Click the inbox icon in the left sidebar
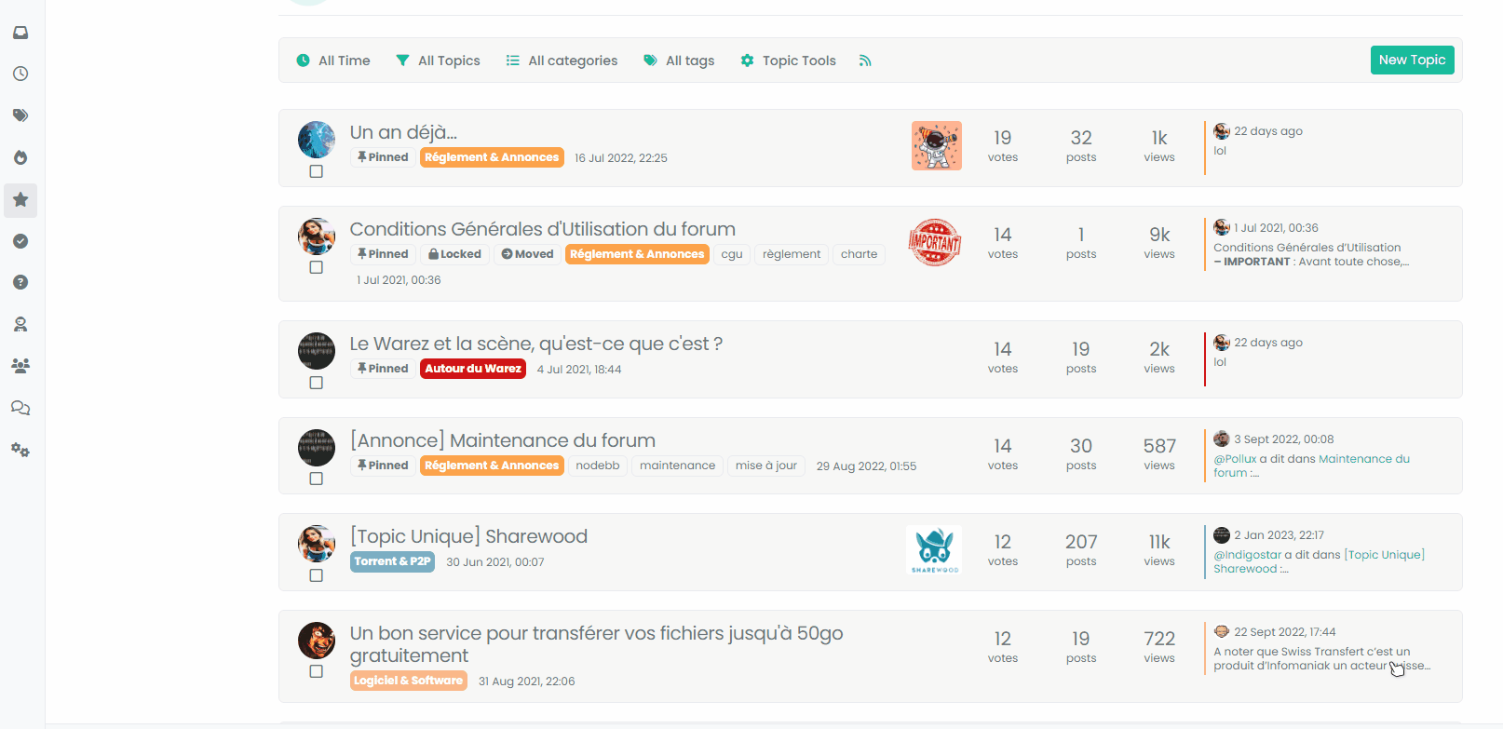 coord(20,33)
